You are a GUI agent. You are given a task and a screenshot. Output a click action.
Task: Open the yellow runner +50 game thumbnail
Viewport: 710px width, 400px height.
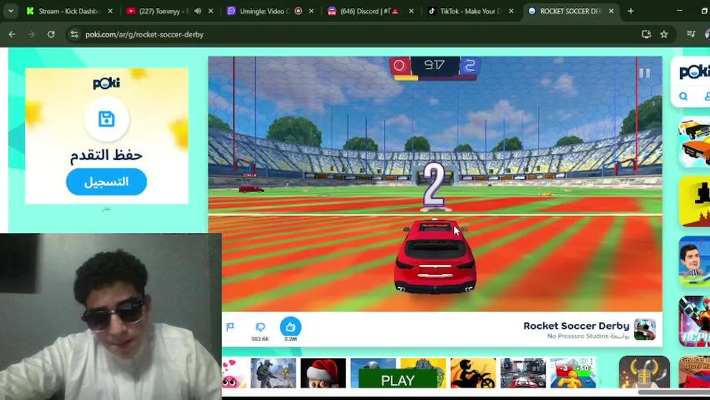[x=573, y=373]
